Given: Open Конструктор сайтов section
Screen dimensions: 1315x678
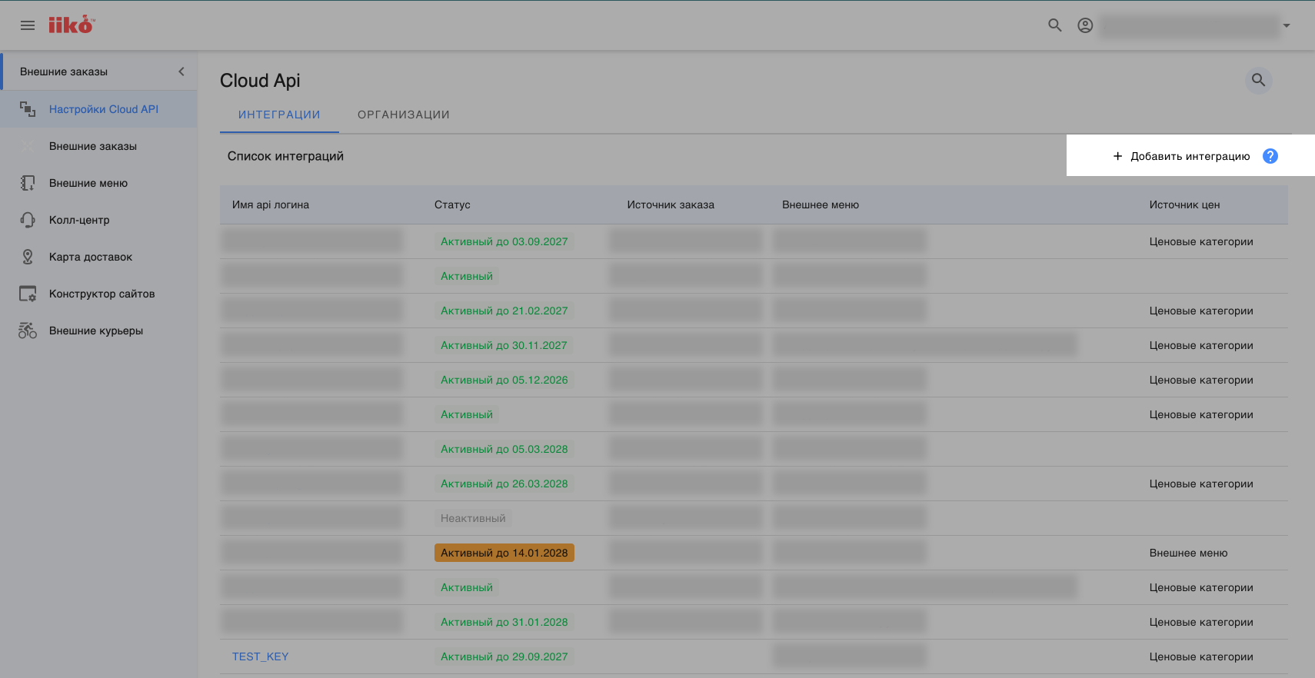Looking at the screenshot, I should [102, 294].
